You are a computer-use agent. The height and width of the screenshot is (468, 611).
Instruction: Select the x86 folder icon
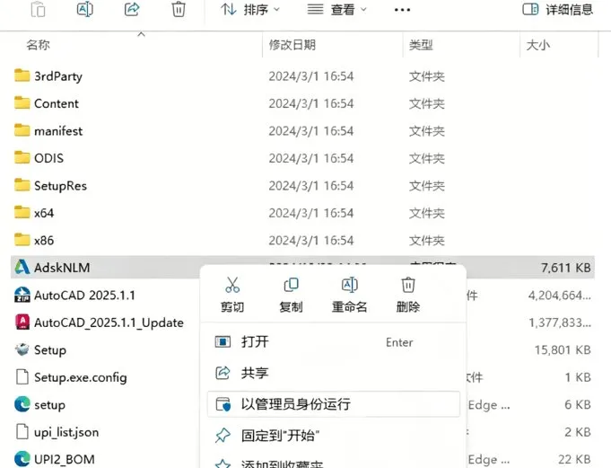22,240
